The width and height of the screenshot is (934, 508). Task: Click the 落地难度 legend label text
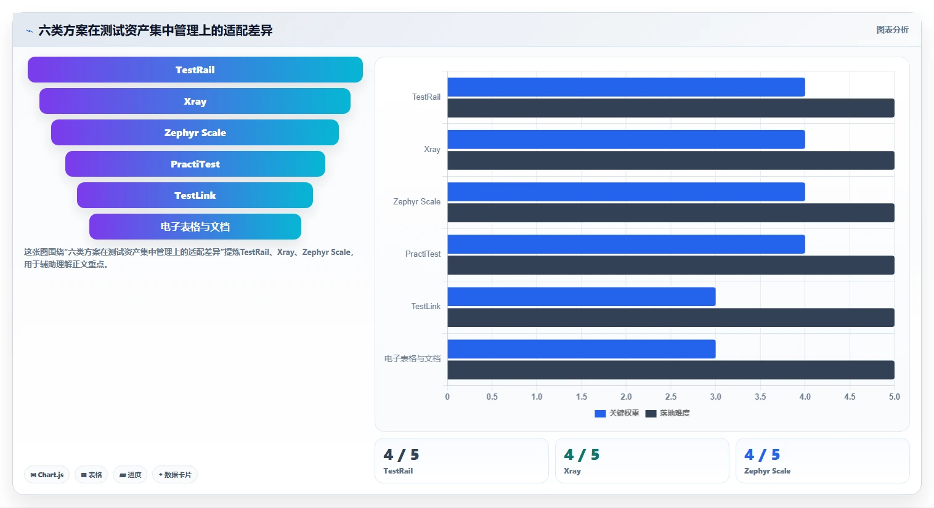pyautogui.click(x=675, y=413)
